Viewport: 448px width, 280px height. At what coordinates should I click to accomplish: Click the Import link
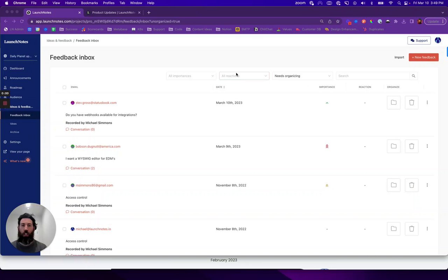[x=399, y=57]
